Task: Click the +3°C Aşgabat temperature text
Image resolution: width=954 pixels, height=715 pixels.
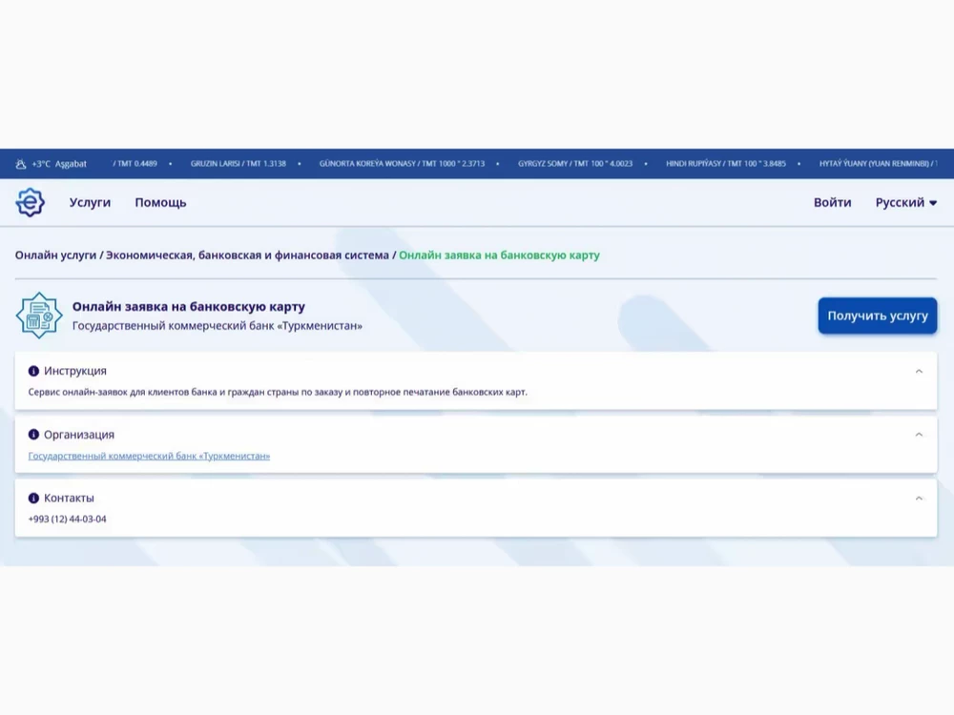Action: (x=59, y=164)
